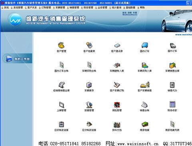192x146 pixels.
Task: Open the 应收帐款结算 icon
Action: pyautogui.click(x=61, y=124)
